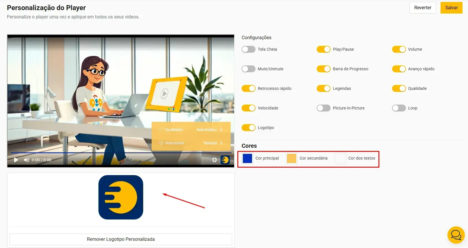Enable the Tela Cheia toggle
This screenshot has width=468, height=248.
(248, 49)
